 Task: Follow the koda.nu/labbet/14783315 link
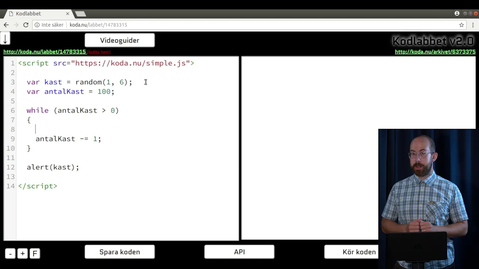[45, 52]
